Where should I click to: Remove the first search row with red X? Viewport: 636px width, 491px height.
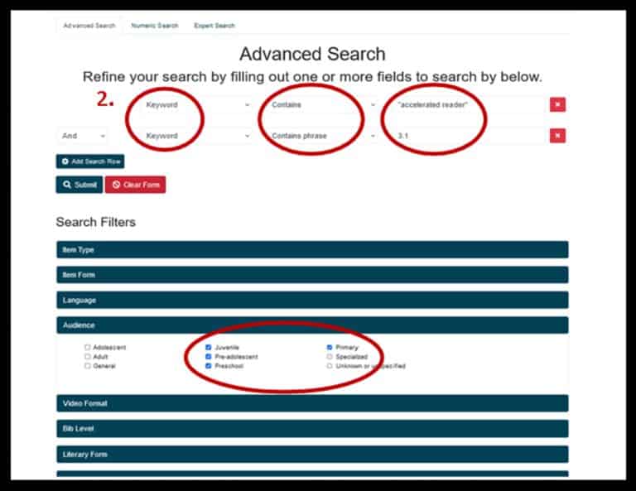(557, 105)
